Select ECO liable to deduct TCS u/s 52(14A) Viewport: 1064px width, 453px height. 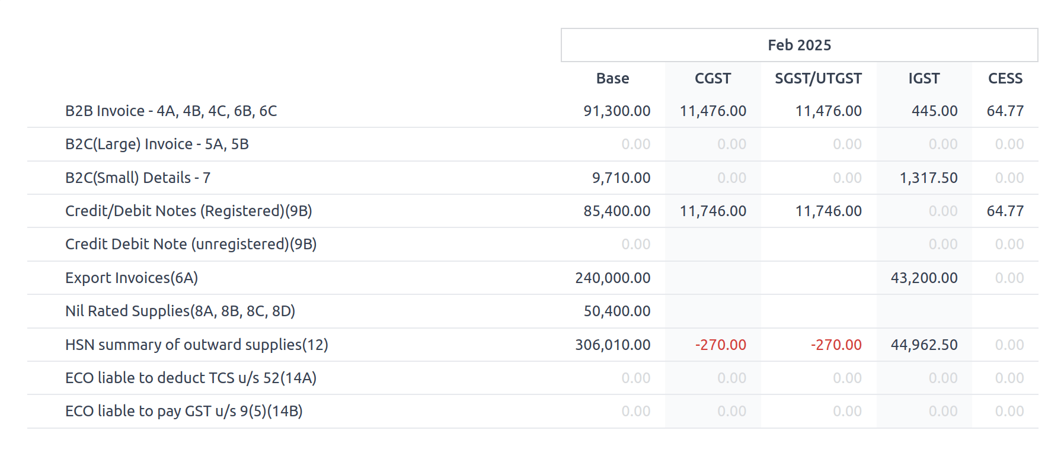pyautogui.click(x=191, y=378)
